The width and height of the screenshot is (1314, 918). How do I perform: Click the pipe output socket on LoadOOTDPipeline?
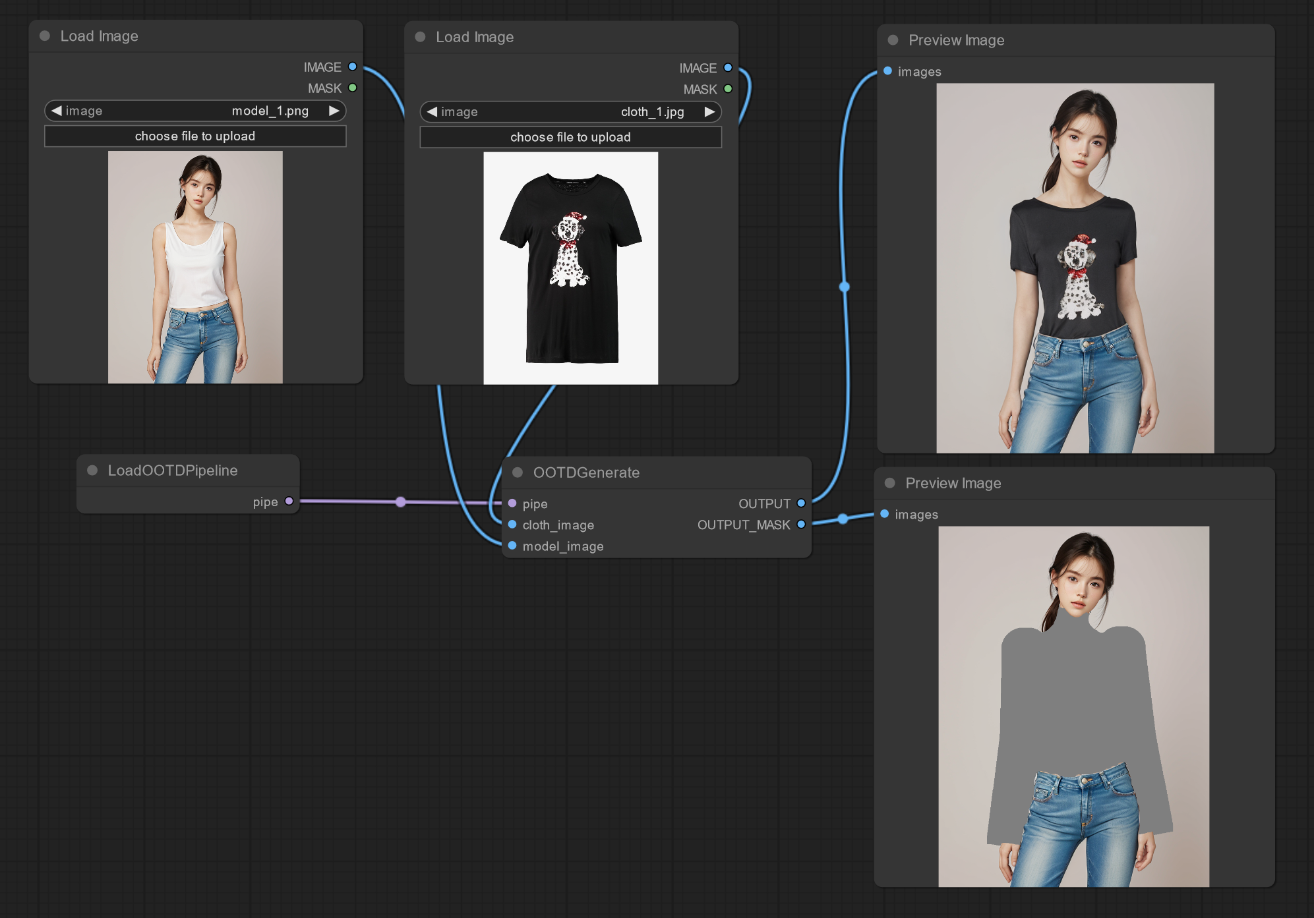pyautogui.click(x=289, y=502)
